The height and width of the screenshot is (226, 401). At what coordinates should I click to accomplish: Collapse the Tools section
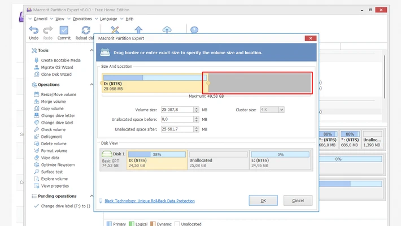point(91,50)
